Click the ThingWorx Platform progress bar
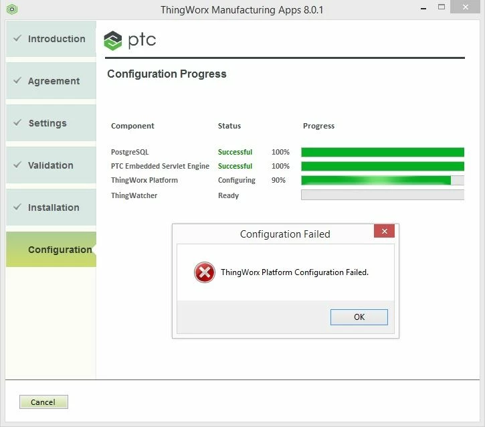This screenshot has height=427, width=485. pyautogui.click(x=383, y=180)
